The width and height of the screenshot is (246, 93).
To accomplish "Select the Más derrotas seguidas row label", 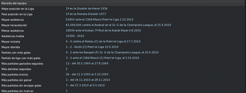I will click(x=16, y=69).
